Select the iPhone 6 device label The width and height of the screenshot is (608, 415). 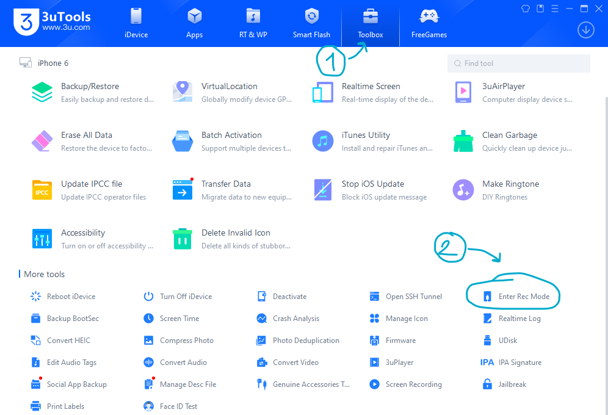[x=52, y=63]
